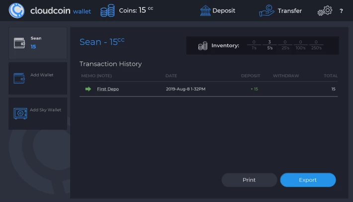Click the 5's inventory count showing 3
353x202 pixels.
pyautogui.click(x=269, y=45)
